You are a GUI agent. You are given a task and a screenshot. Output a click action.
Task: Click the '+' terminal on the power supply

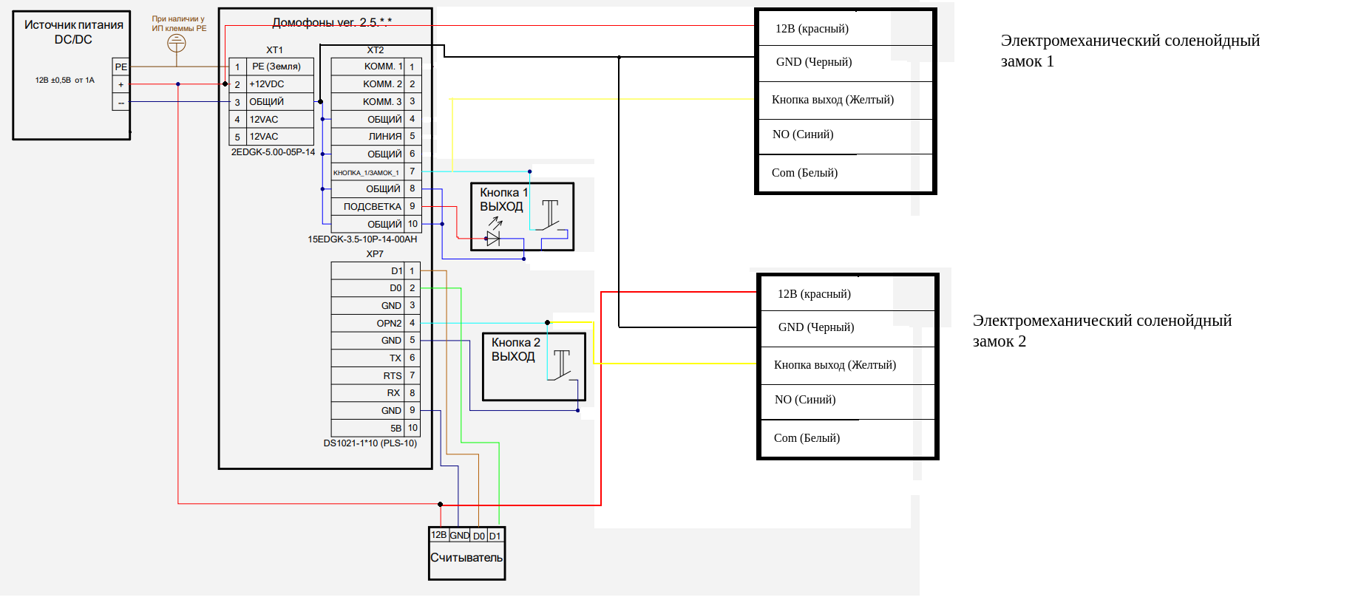121,84
